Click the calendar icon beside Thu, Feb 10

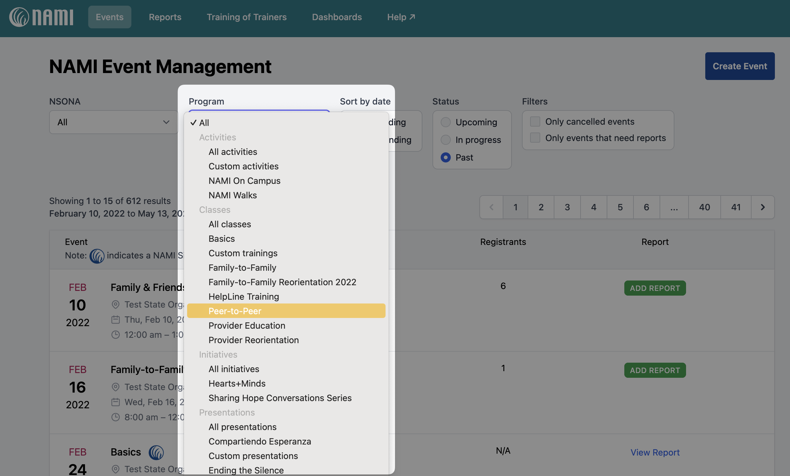tap(115, 320)
